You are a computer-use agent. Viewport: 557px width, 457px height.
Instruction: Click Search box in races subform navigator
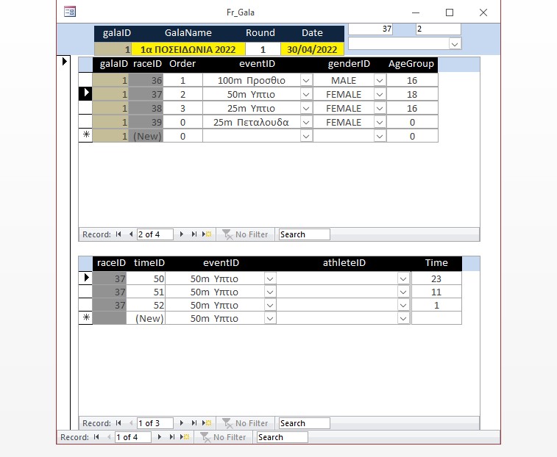tap(304, 234)
